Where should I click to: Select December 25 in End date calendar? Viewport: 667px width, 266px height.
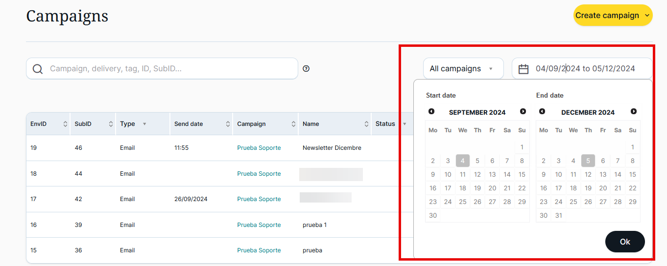click(x=573, y=202)
